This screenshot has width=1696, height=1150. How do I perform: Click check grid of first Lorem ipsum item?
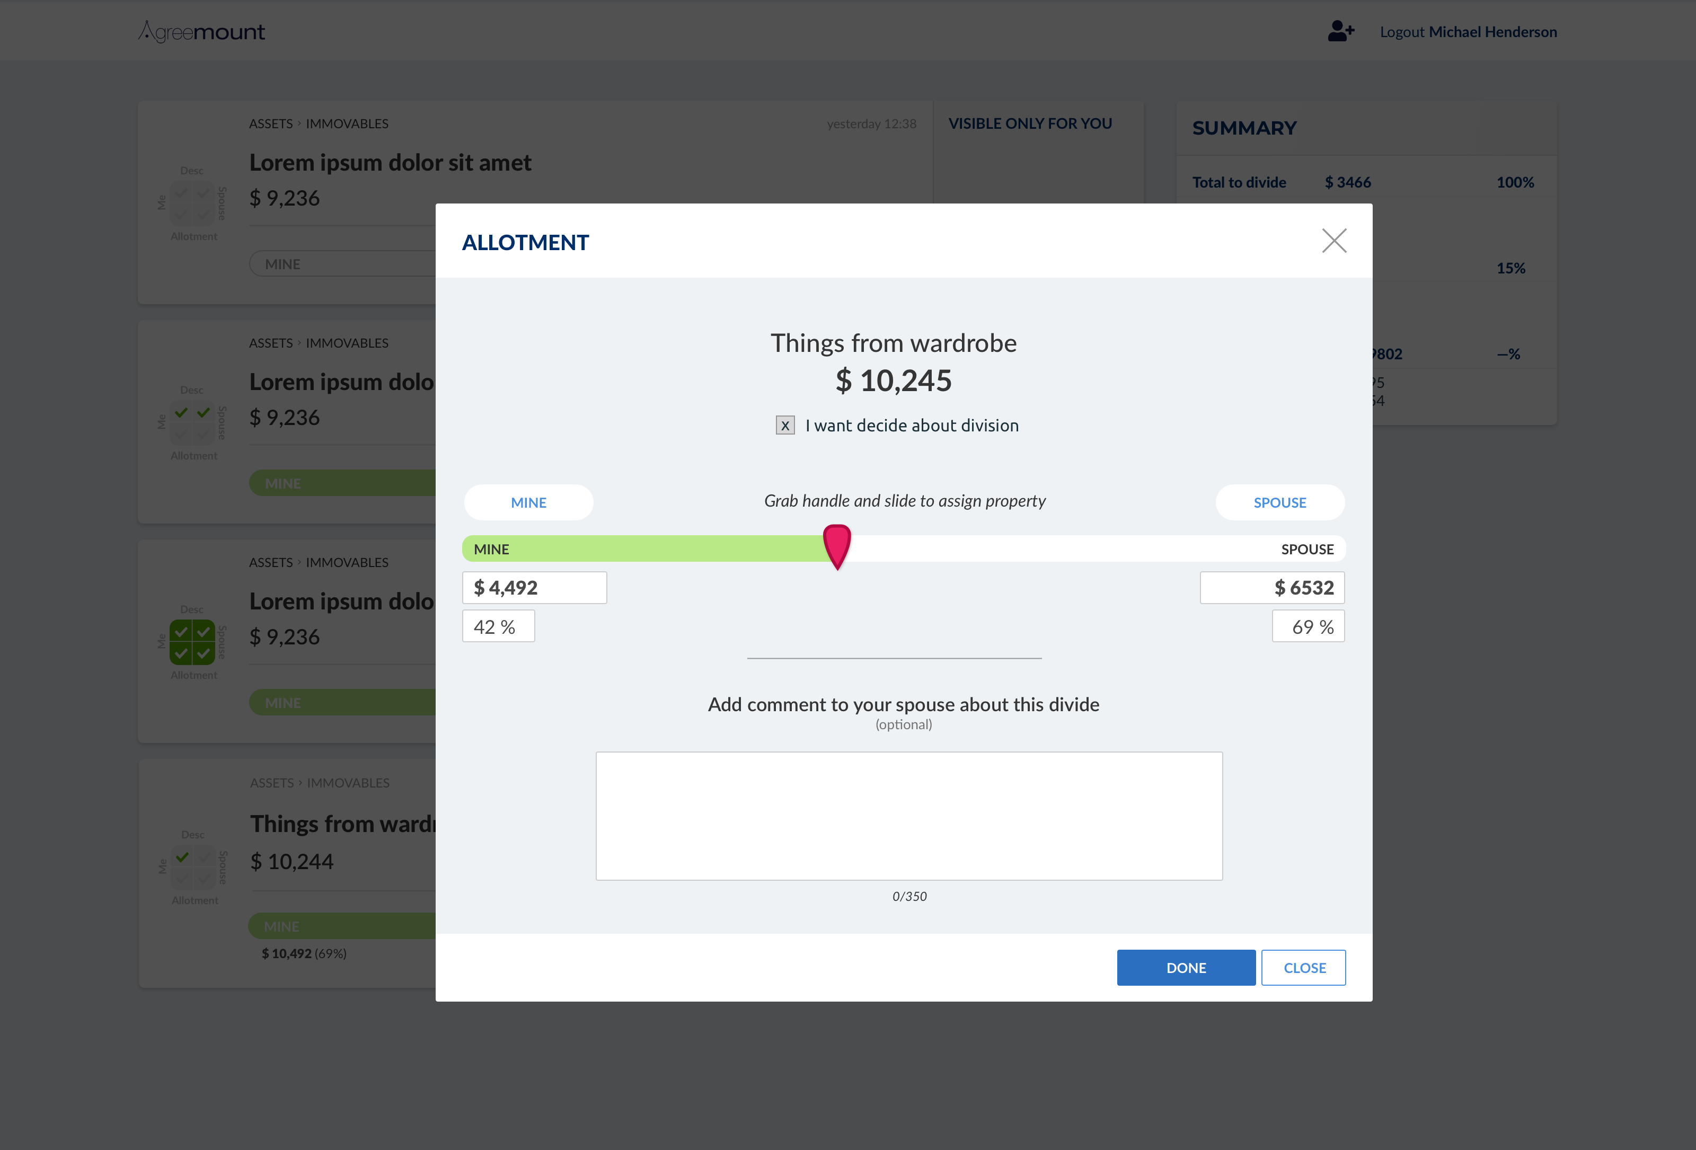192,204
